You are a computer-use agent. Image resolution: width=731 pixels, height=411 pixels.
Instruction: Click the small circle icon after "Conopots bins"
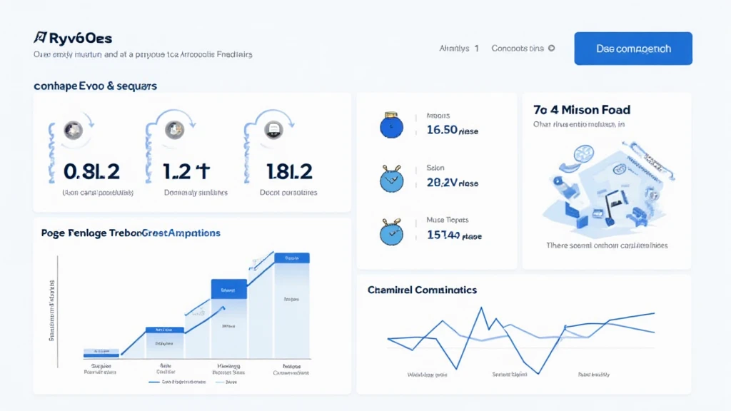[551, 49]
